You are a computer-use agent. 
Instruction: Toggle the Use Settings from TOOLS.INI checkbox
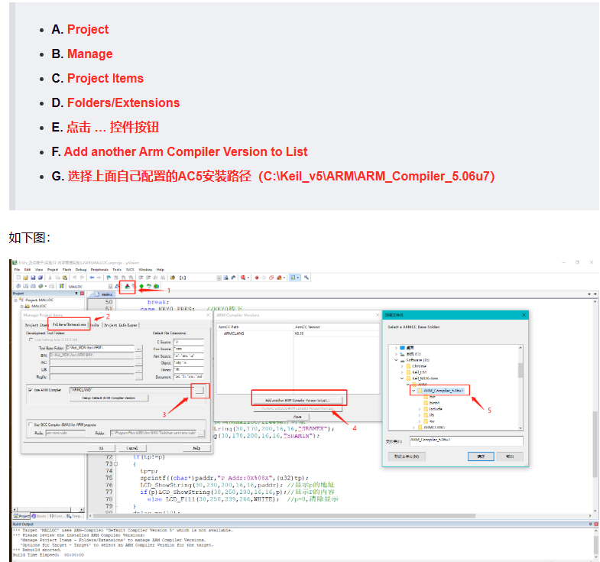[31, 340]
